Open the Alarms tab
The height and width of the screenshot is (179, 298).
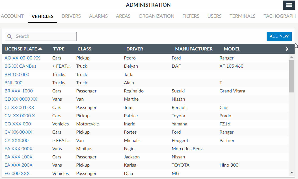(98, 16)
